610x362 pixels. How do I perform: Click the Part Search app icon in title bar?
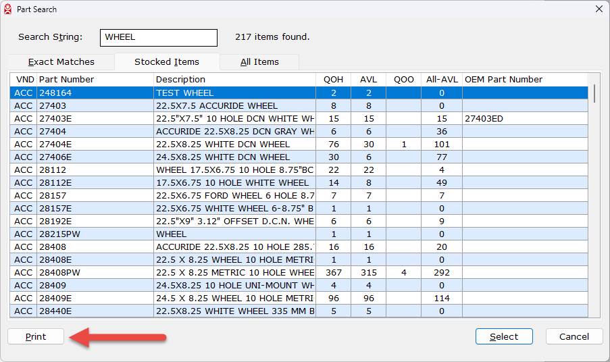point(8,9)
